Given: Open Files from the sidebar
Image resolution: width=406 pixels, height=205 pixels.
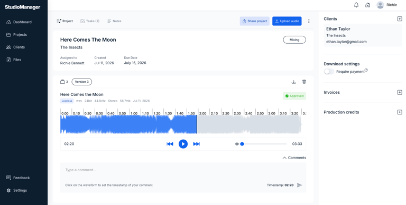Looking at the screenshot, I should coord(14,60).
